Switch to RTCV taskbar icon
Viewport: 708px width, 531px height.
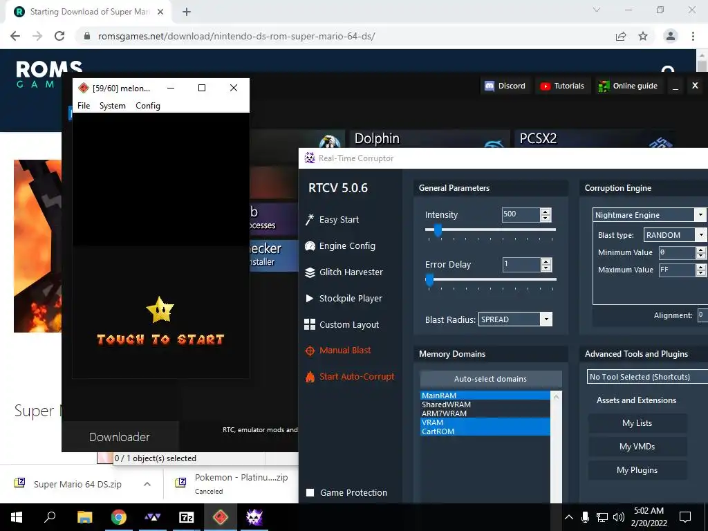pyautogui.click(x=254, y=517)
